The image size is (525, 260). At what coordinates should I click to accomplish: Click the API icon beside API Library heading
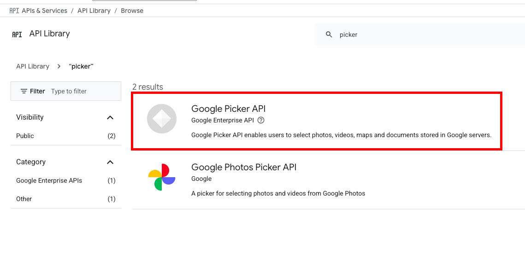[17, 34]
